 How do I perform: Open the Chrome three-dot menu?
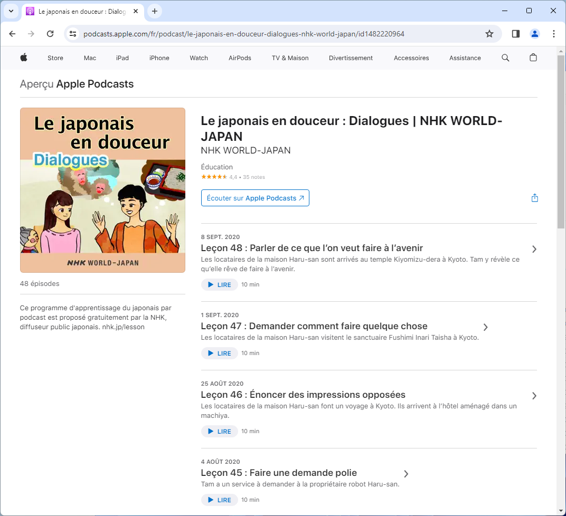[x=554, y=34]
